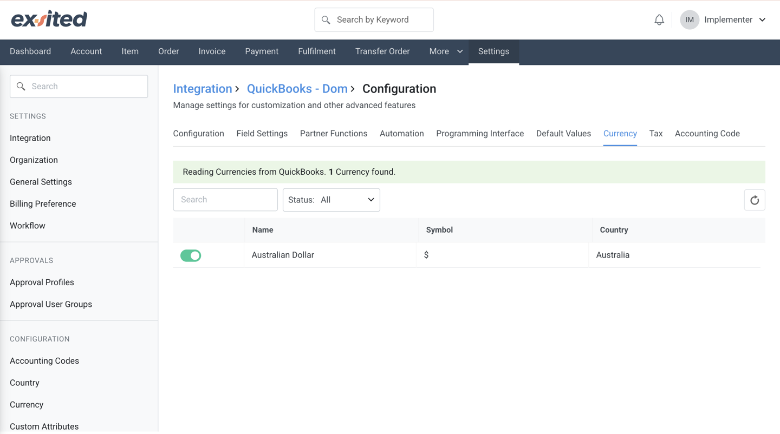780x434 pixels.
Task: Switch to the Accounting Code tab
Action: (707, 134)
